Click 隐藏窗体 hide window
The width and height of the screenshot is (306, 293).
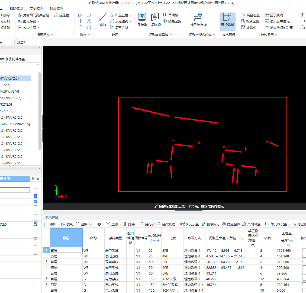[x=231, y=224]
